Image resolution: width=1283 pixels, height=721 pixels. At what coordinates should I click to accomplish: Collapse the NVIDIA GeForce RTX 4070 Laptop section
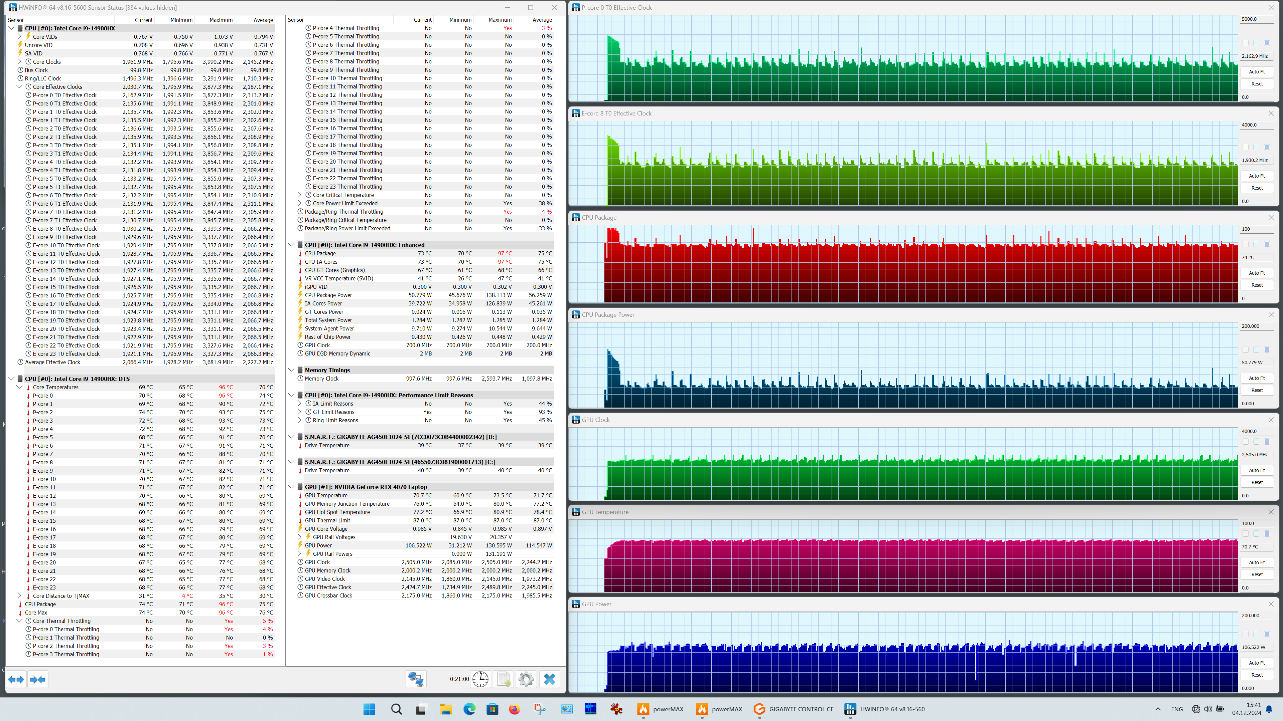click(291, 487)
